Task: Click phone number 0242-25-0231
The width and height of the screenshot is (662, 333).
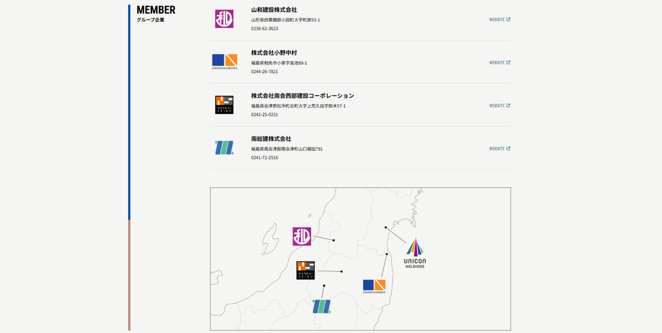Action: point(265,115)
